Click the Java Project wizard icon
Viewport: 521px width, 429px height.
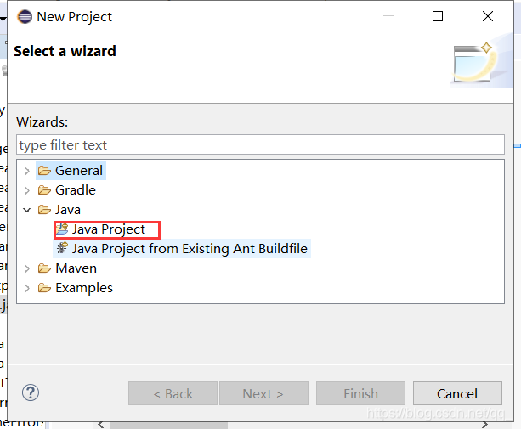(x=62, y=229)
